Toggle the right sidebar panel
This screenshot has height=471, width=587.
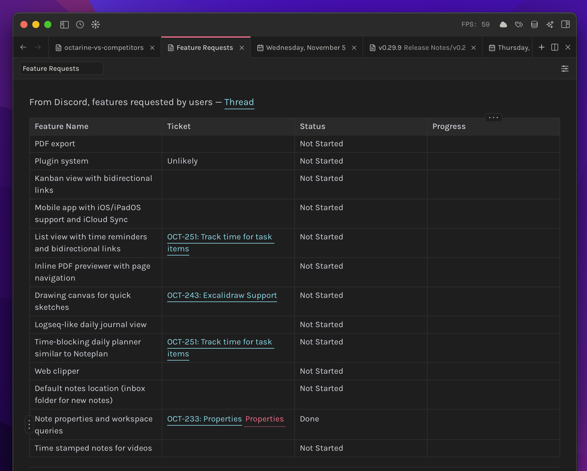click(x=566, y=24)
